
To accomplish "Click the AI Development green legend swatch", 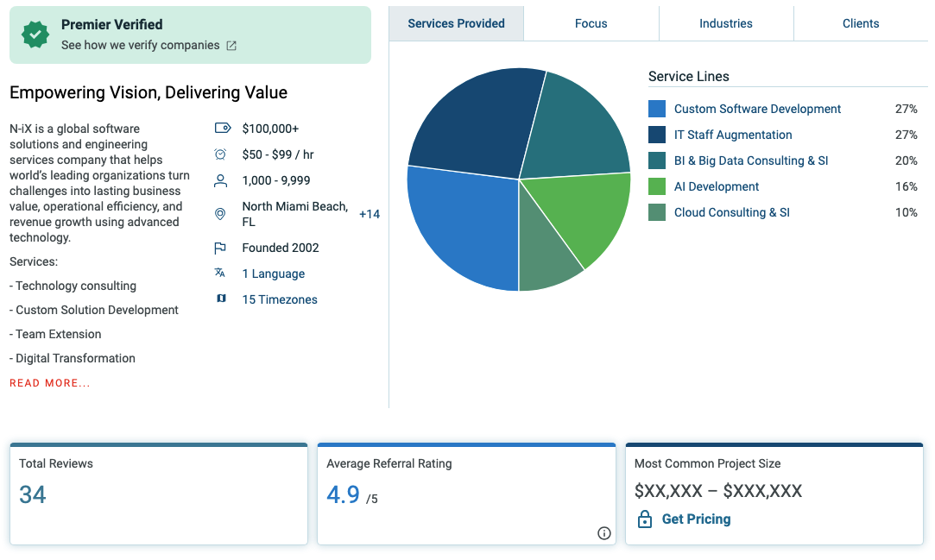I will tap(656, 186).
